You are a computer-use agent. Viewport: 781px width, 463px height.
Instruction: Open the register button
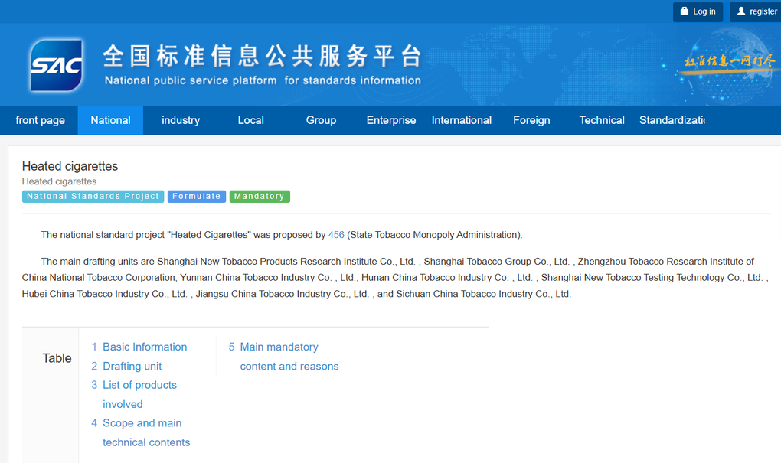tap(756, 11)
